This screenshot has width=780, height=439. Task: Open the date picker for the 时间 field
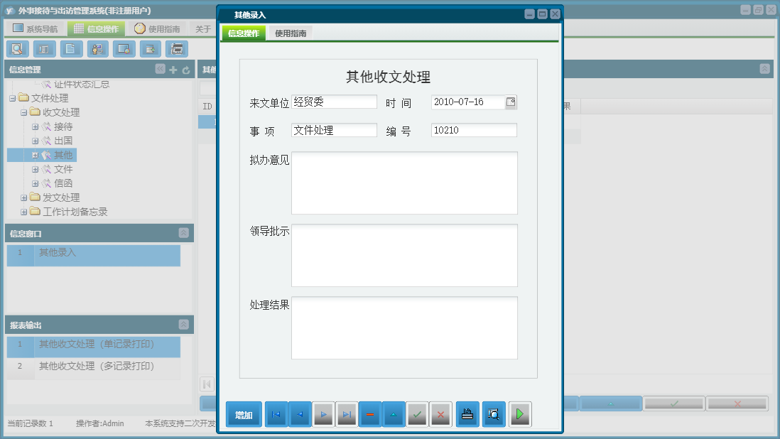(x=511, y=102)
